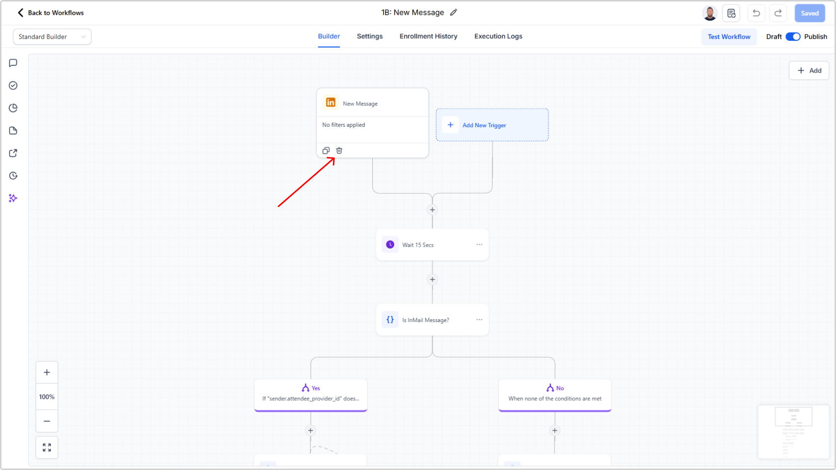836x470 pixels.
Task: Click the fit-to-screen icon
Action: [47, 447]
